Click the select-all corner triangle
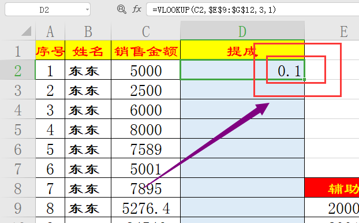 (x=27, y=31)
